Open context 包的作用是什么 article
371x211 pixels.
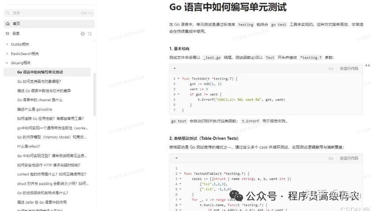click(x=52, y=174)
